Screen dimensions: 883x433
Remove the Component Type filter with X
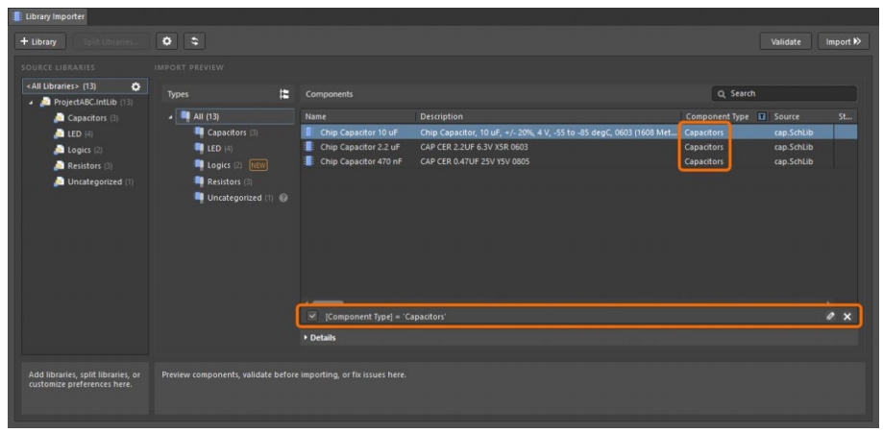846,317
